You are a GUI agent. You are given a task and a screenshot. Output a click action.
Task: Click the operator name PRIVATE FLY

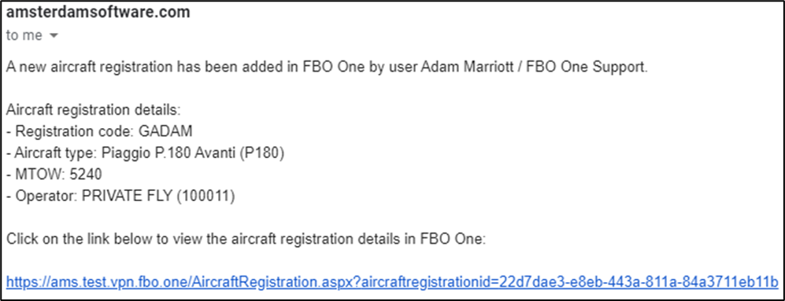[128, 196]
